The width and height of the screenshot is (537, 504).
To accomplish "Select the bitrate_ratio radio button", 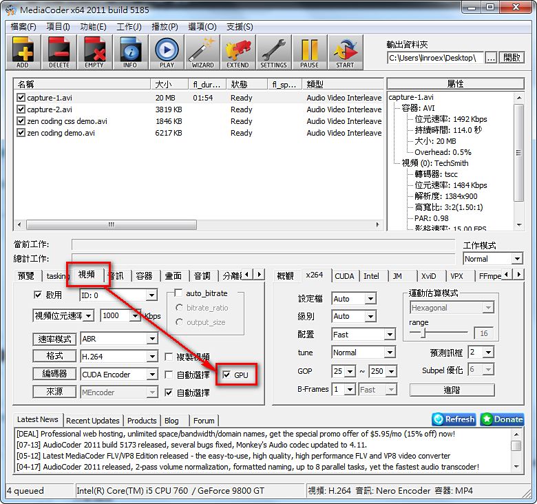I will pos(179,308).
